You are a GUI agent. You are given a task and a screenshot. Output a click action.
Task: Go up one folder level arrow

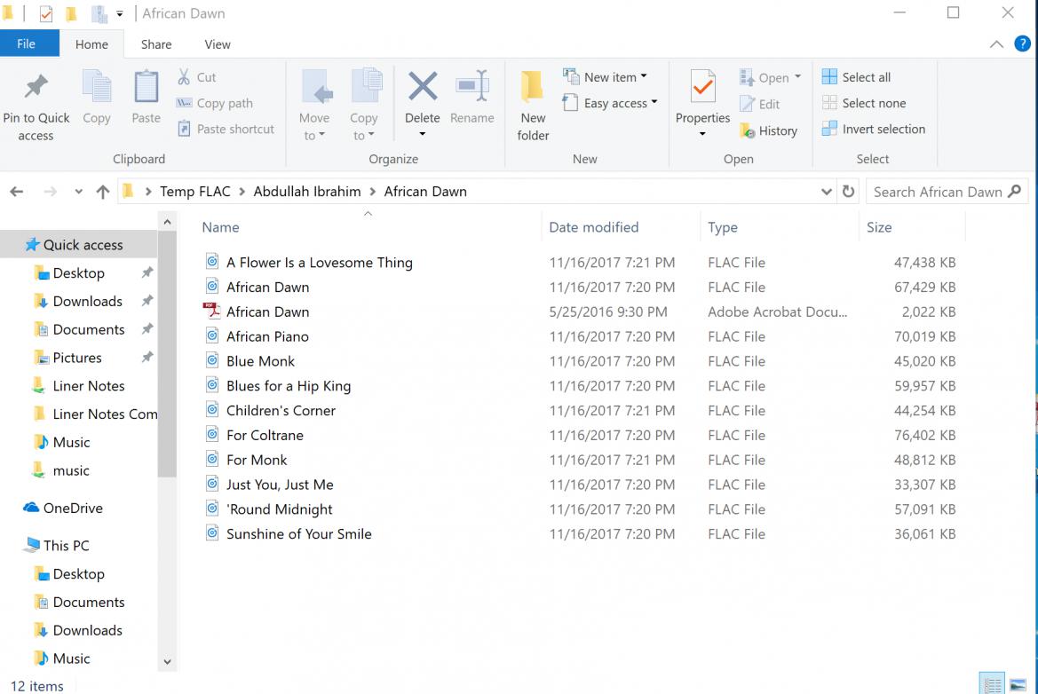(103, 192)
